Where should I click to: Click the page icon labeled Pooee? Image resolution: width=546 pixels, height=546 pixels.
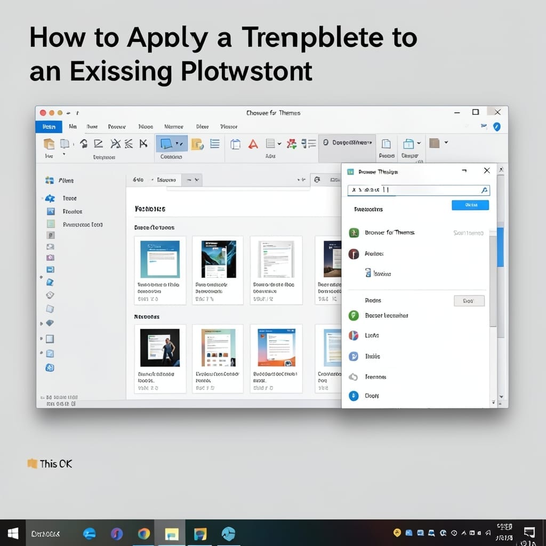pyautogui.click(x=386, y=144)
